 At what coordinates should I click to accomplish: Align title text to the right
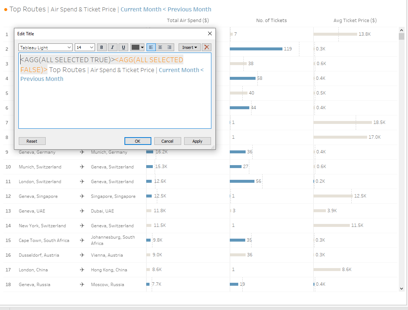click(x=169, y=47)
